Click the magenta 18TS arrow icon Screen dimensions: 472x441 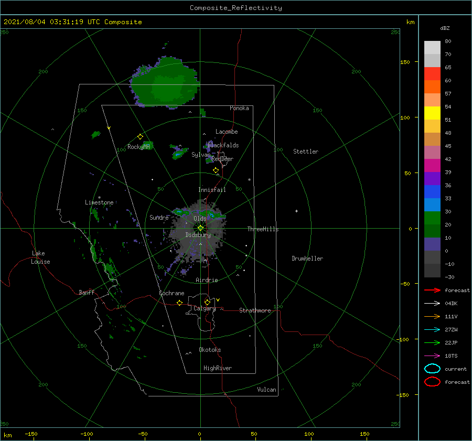tap(432, 356)
